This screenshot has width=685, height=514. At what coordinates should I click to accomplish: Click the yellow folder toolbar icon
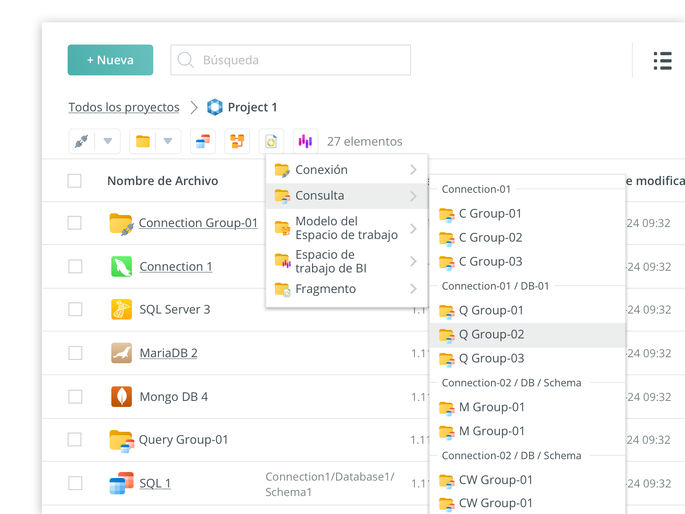coord(143,141)
